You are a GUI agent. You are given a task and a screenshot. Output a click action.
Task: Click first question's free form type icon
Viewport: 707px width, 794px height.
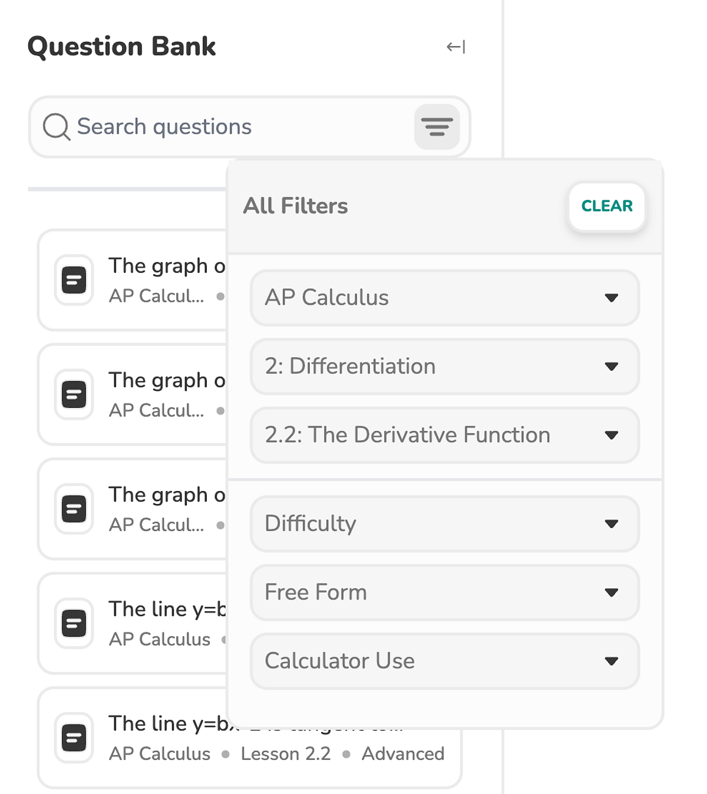74,280
